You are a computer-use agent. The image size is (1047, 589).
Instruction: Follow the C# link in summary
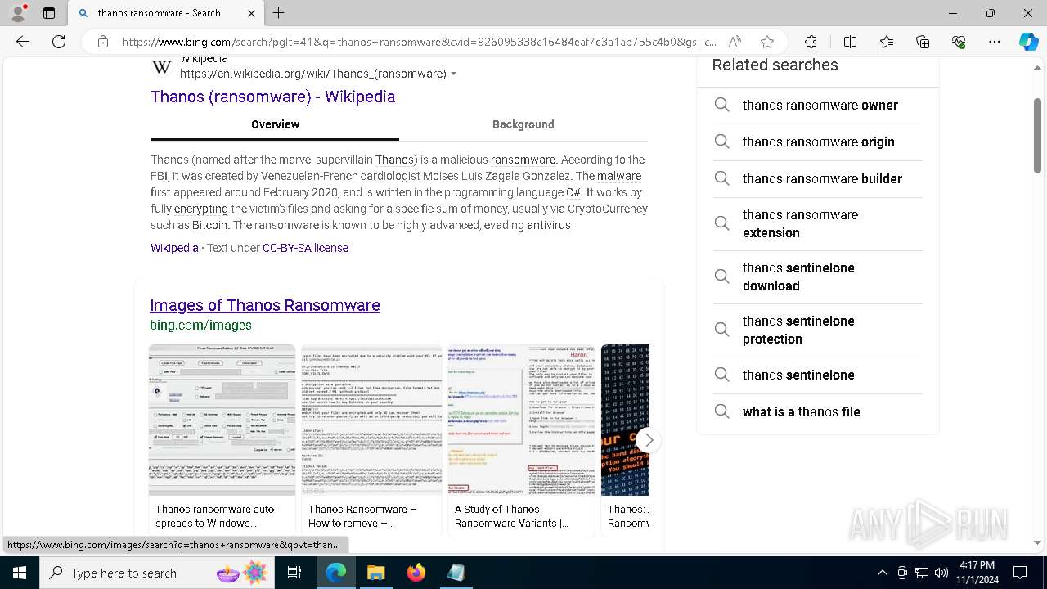[574, 192]
